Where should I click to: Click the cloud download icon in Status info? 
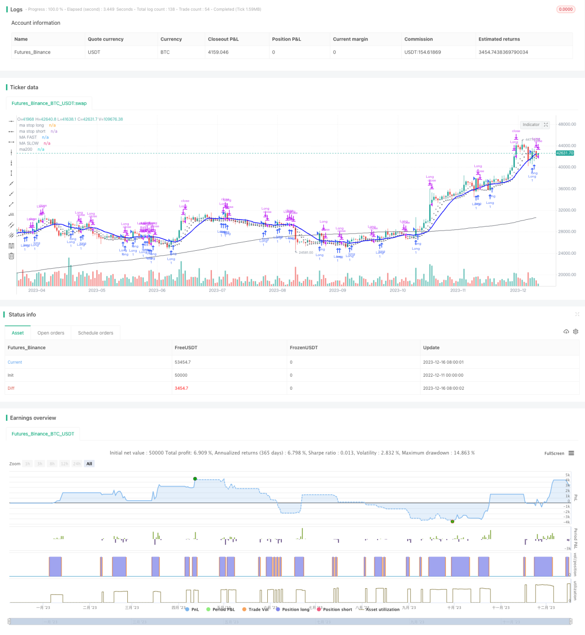pyautogui.click(x=566, y=332)
